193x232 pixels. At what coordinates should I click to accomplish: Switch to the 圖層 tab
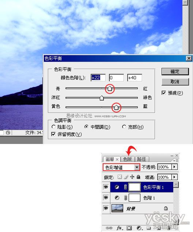click(x=110, y=159)
